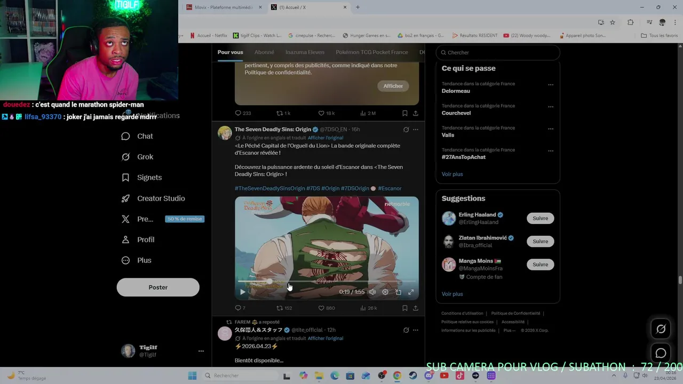Follow Zlatan Ibrahimović with Suivre
The image size is (683, 384).
[x=541, y=241]
